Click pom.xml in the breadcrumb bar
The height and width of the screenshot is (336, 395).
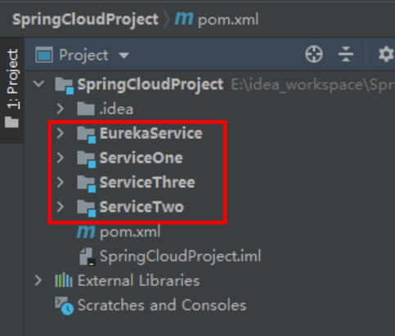[228, 20]
